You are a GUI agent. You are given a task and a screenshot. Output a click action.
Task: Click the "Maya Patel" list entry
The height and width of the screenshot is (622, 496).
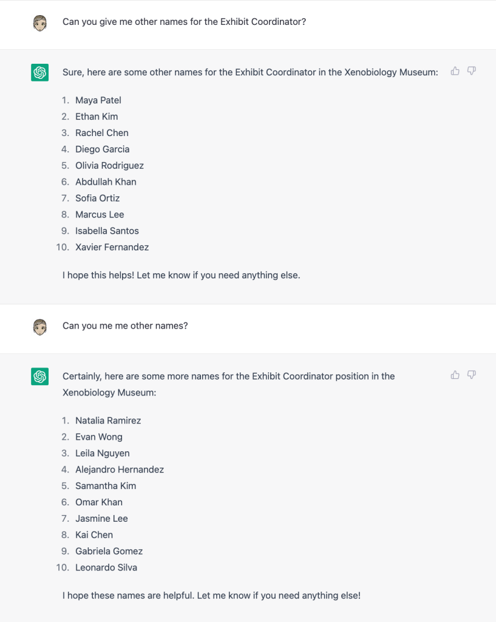98,100
